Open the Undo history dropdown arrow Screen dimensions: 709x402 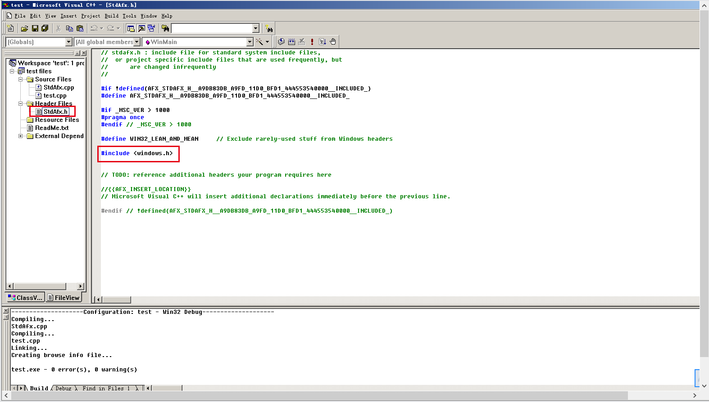point(101,28)
